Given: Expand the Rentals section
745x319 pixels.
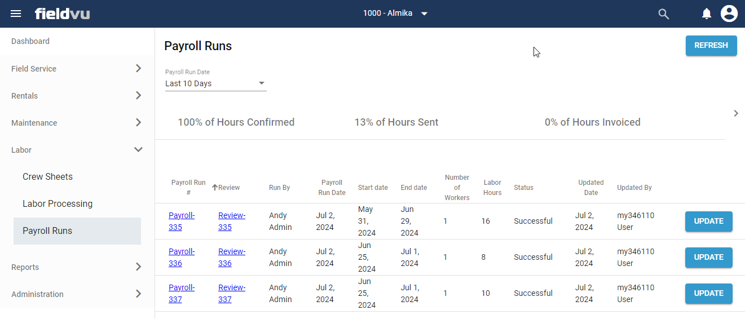Looking at the screenshot, I should pyautogui.click(x=138, y=96).
